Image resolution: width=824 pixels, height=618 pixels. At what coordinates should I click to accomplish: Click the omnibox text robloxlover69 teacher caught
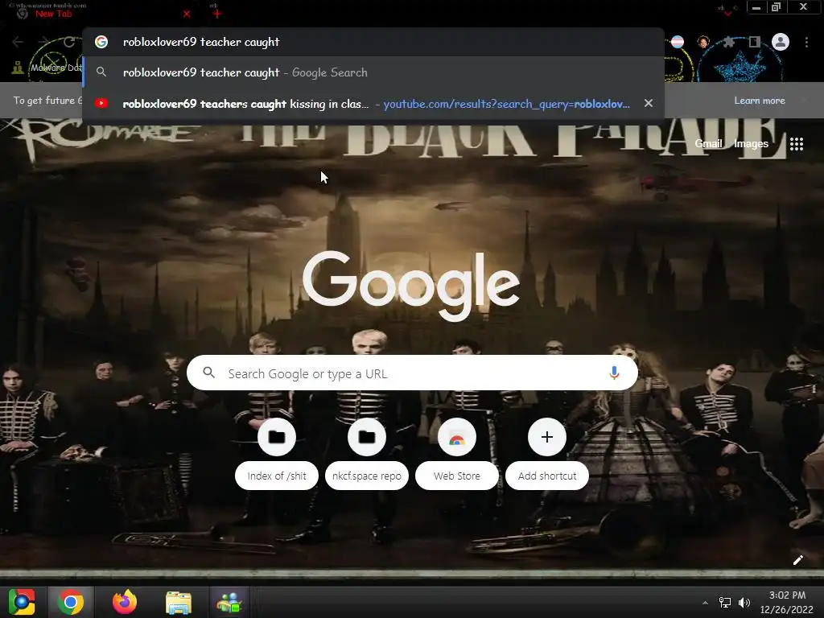pyautogui.click(x=200, y=42)
